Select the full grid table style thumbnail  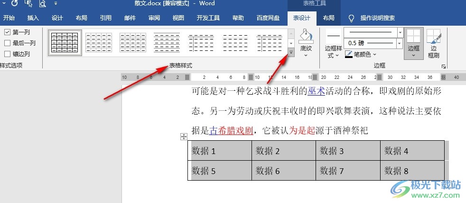point(65,43)
